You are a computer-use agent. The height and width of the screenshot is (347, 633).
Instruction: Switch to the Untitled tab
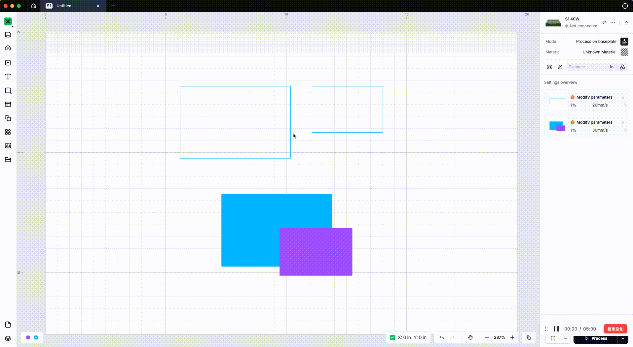click(64, 6)
